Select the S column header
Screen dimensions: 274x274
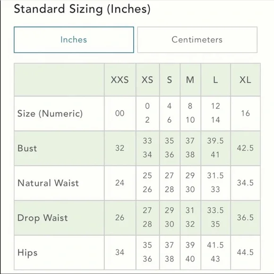[170, 80]
